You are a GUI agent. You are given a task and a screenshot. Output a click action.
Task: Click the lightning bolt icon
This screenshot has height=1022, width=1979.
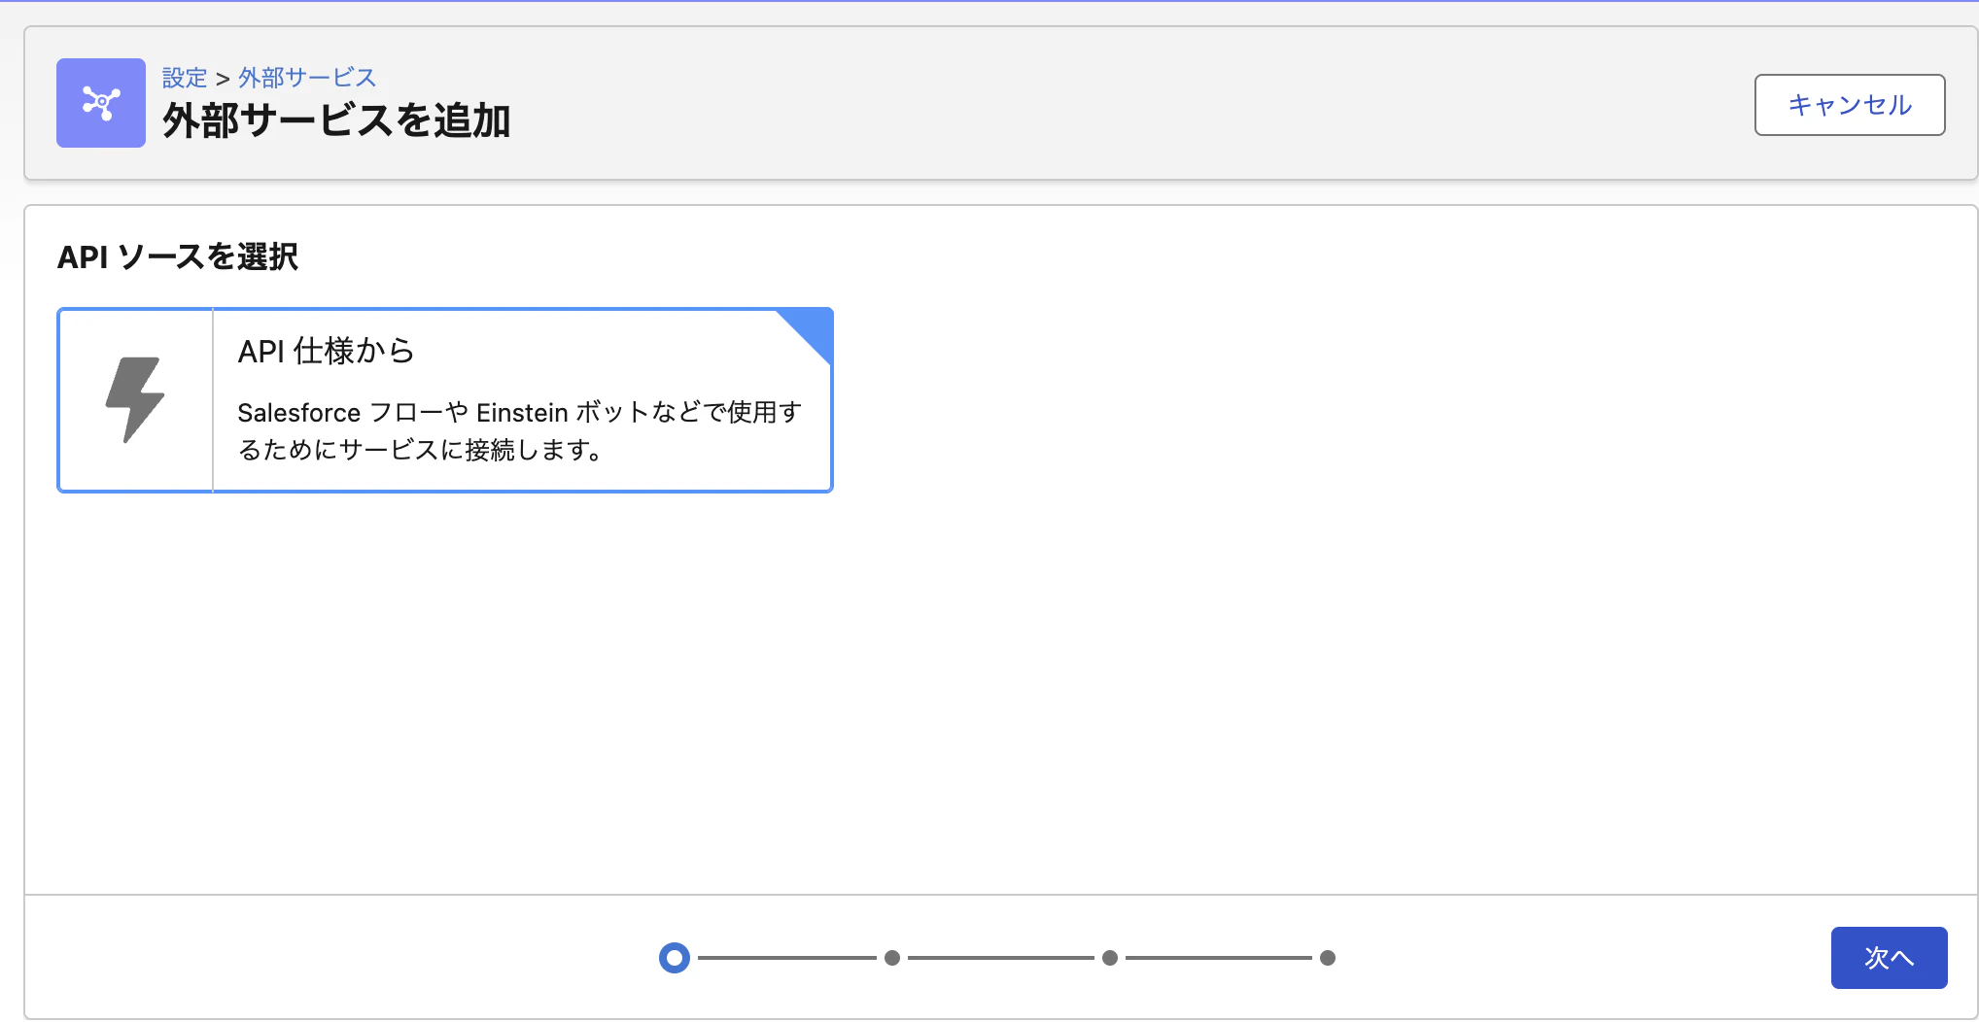(x=135, y=399)
